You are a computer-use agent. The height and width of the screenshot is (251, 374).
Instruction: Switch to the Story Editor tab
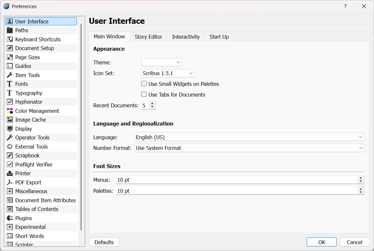(148, 37)
